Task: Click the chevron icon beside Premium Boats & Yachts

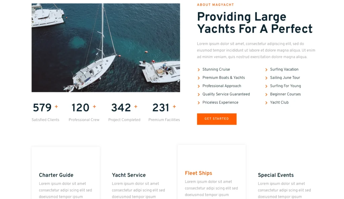Action: click(x=199, y=78)
